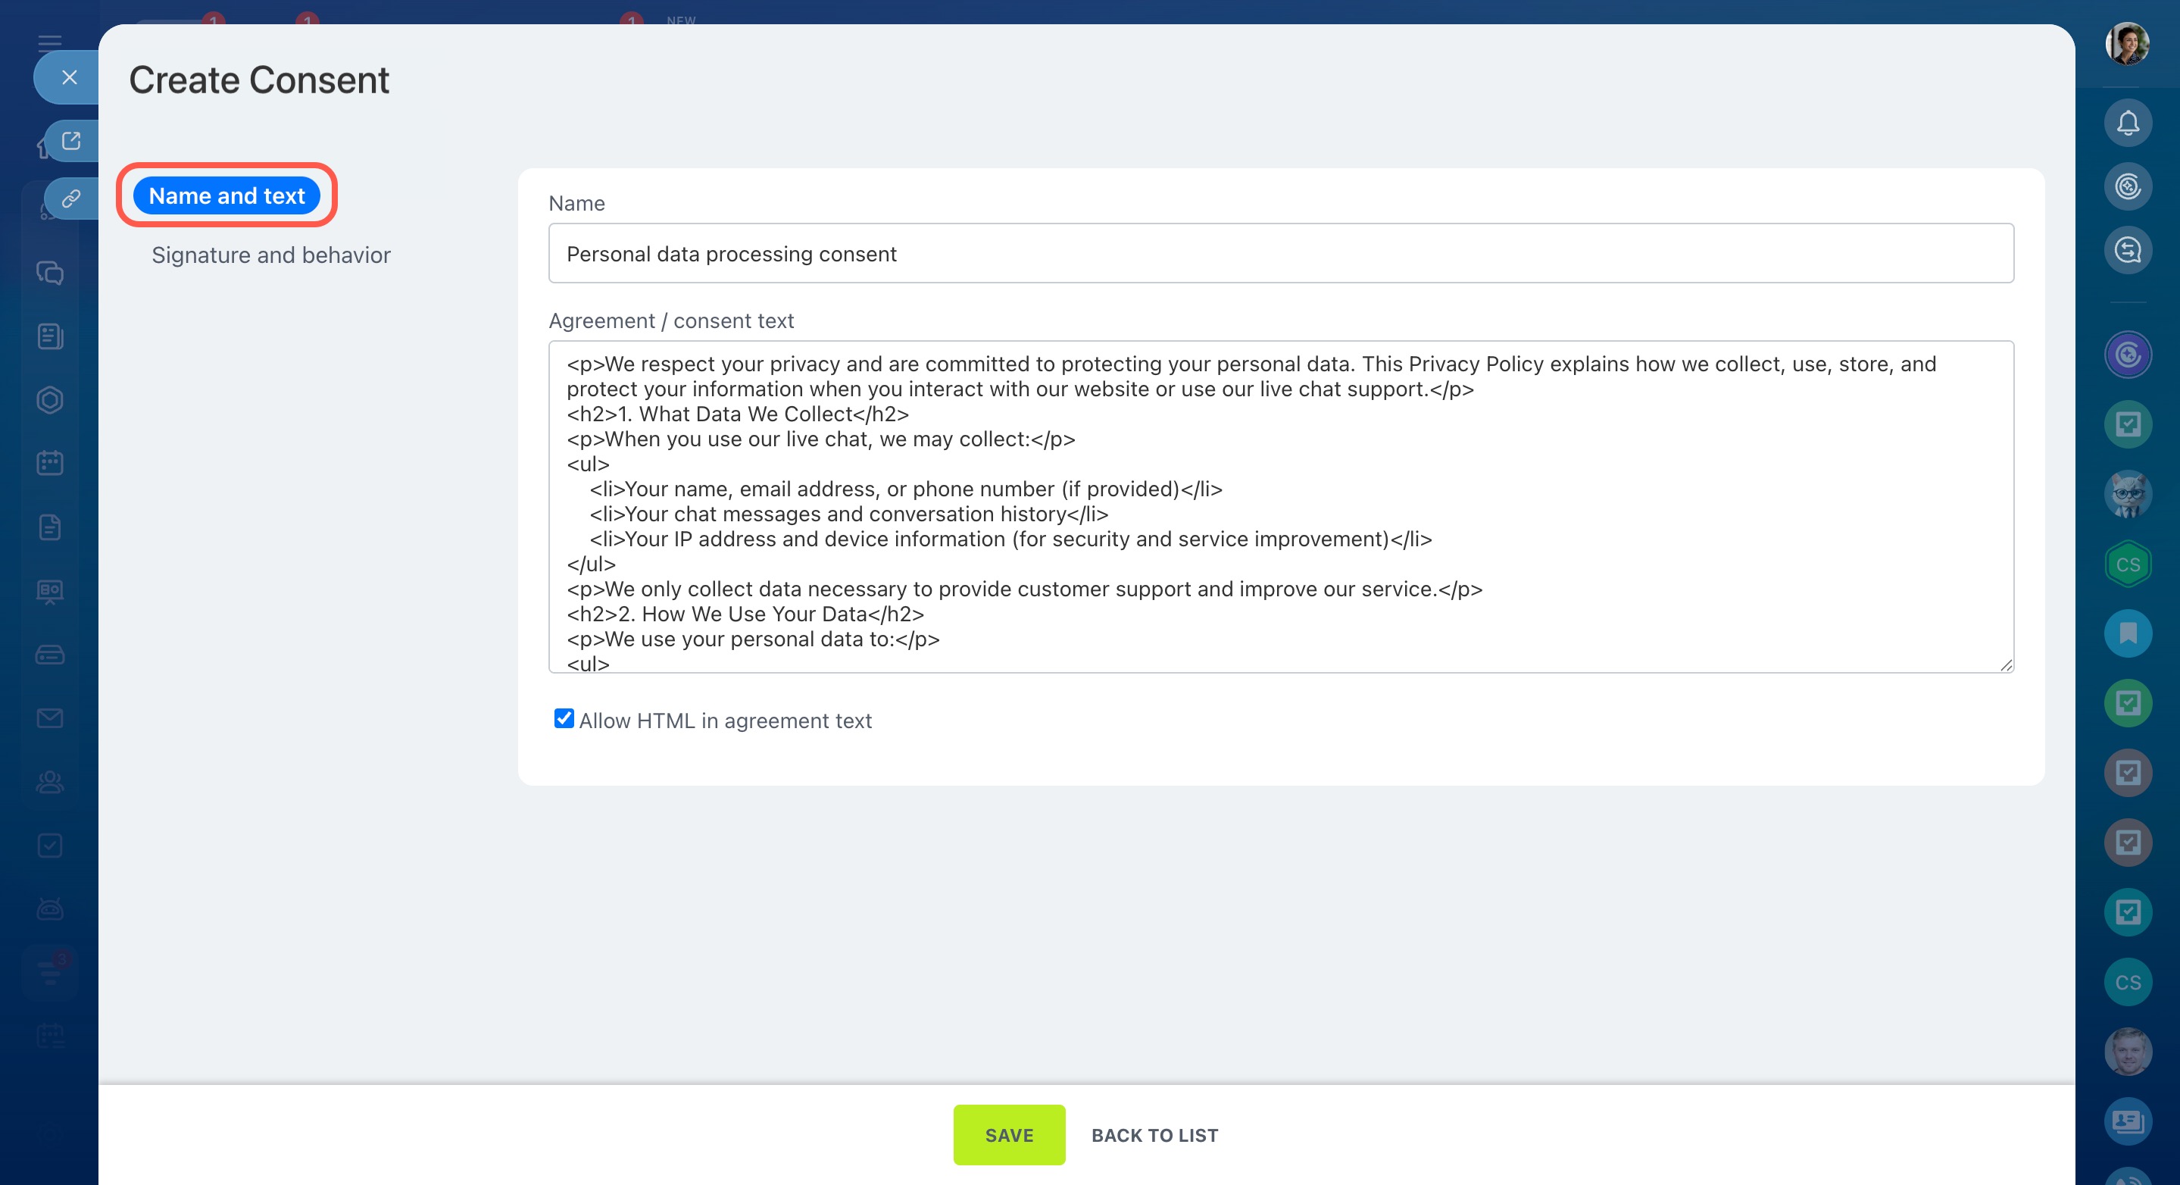Open the messenger chat icon in the left sidebar
The height and width of the screenshot is (1185, 2180).
pyautogui.click(x=50, y=273)
